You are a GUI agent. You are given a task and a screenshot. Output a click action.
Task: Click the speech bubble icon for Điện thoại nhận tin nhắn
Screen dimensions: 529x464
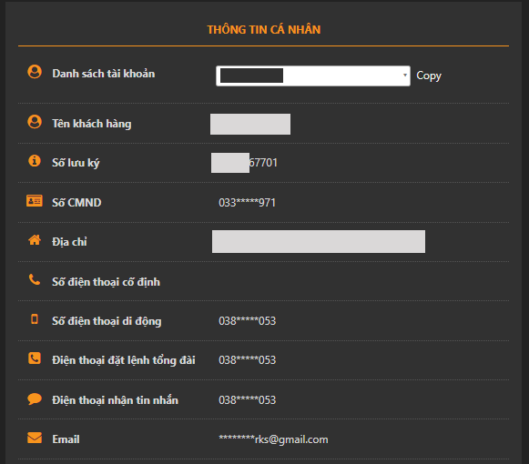pos(35,398)
